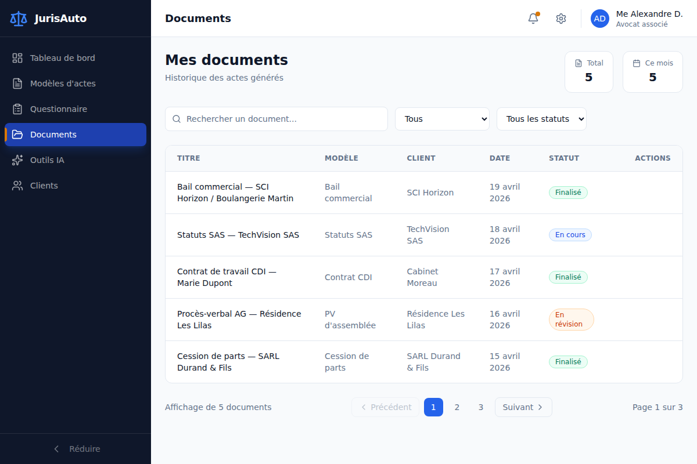Select page 3 in pagination
Viewport: 697px width, 464px height.
481,407
